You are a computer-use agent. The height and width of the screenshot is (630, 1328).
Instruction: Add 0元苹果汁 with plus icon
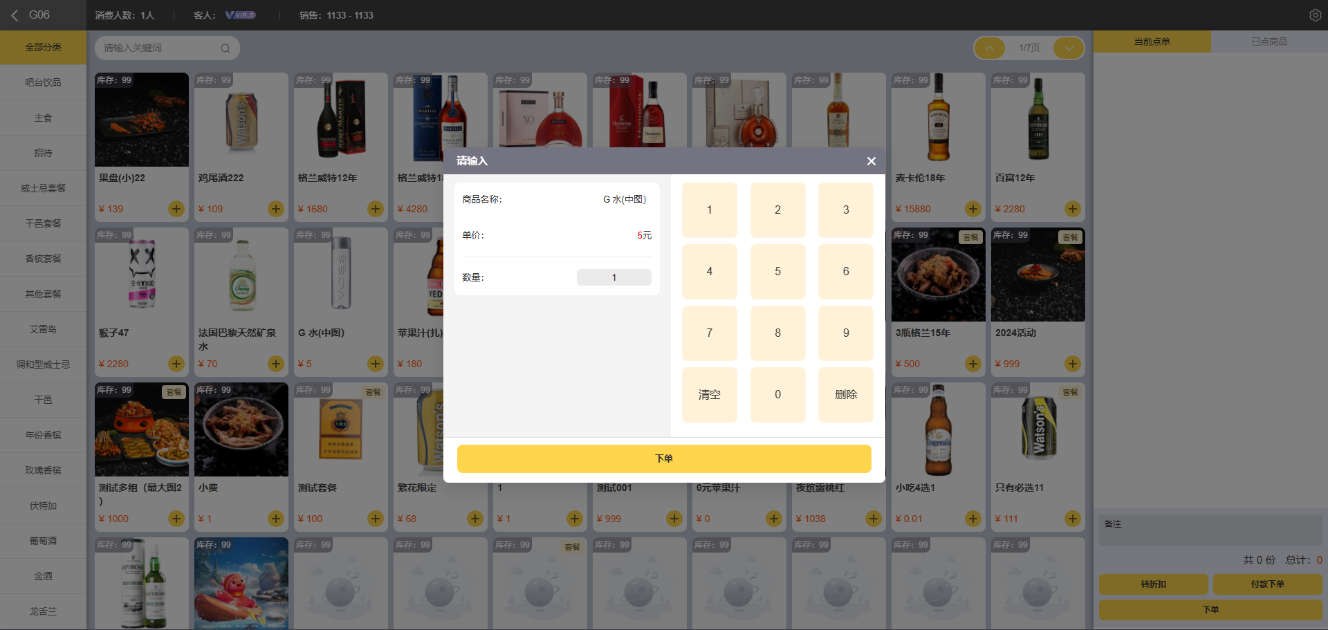[x=774, y=519]
